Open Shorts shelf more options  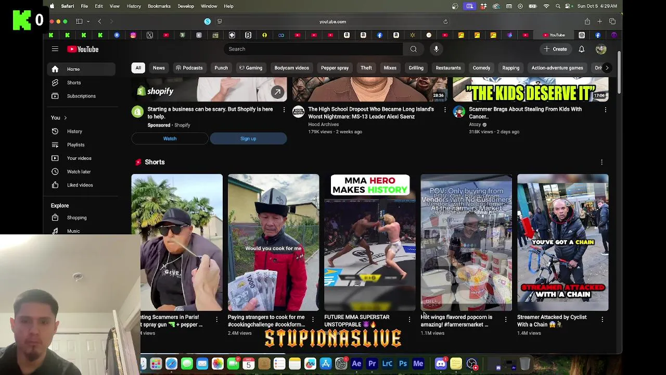pyautogui.click(x=601, y=162)
